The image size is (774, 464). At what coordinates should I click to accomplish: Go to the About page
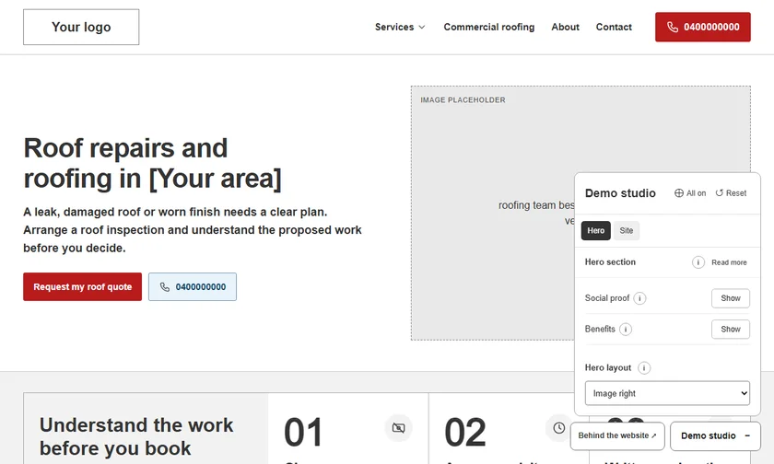click(x=565, y=27)
